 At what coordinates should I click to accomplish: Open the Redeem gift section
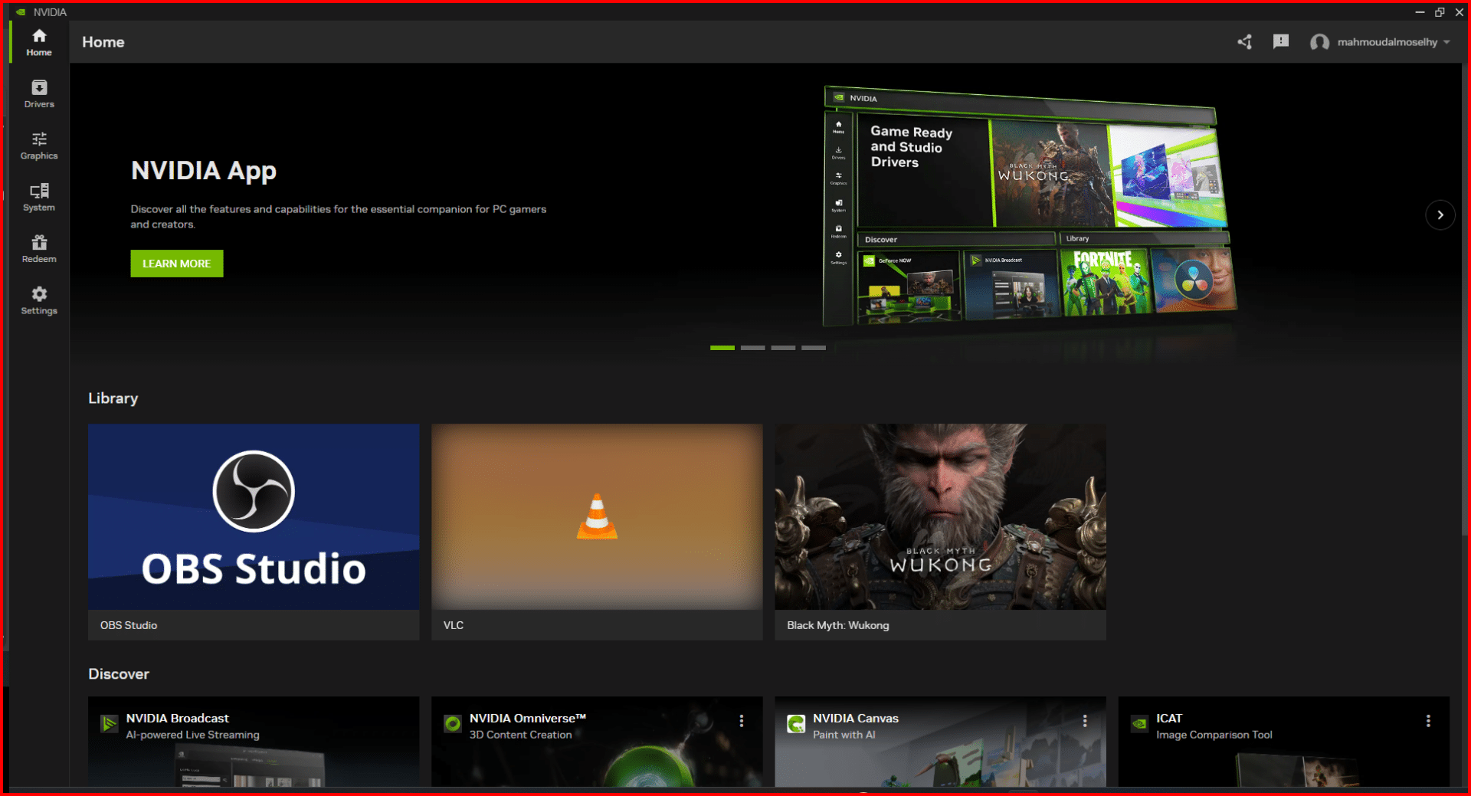point(39,249)
